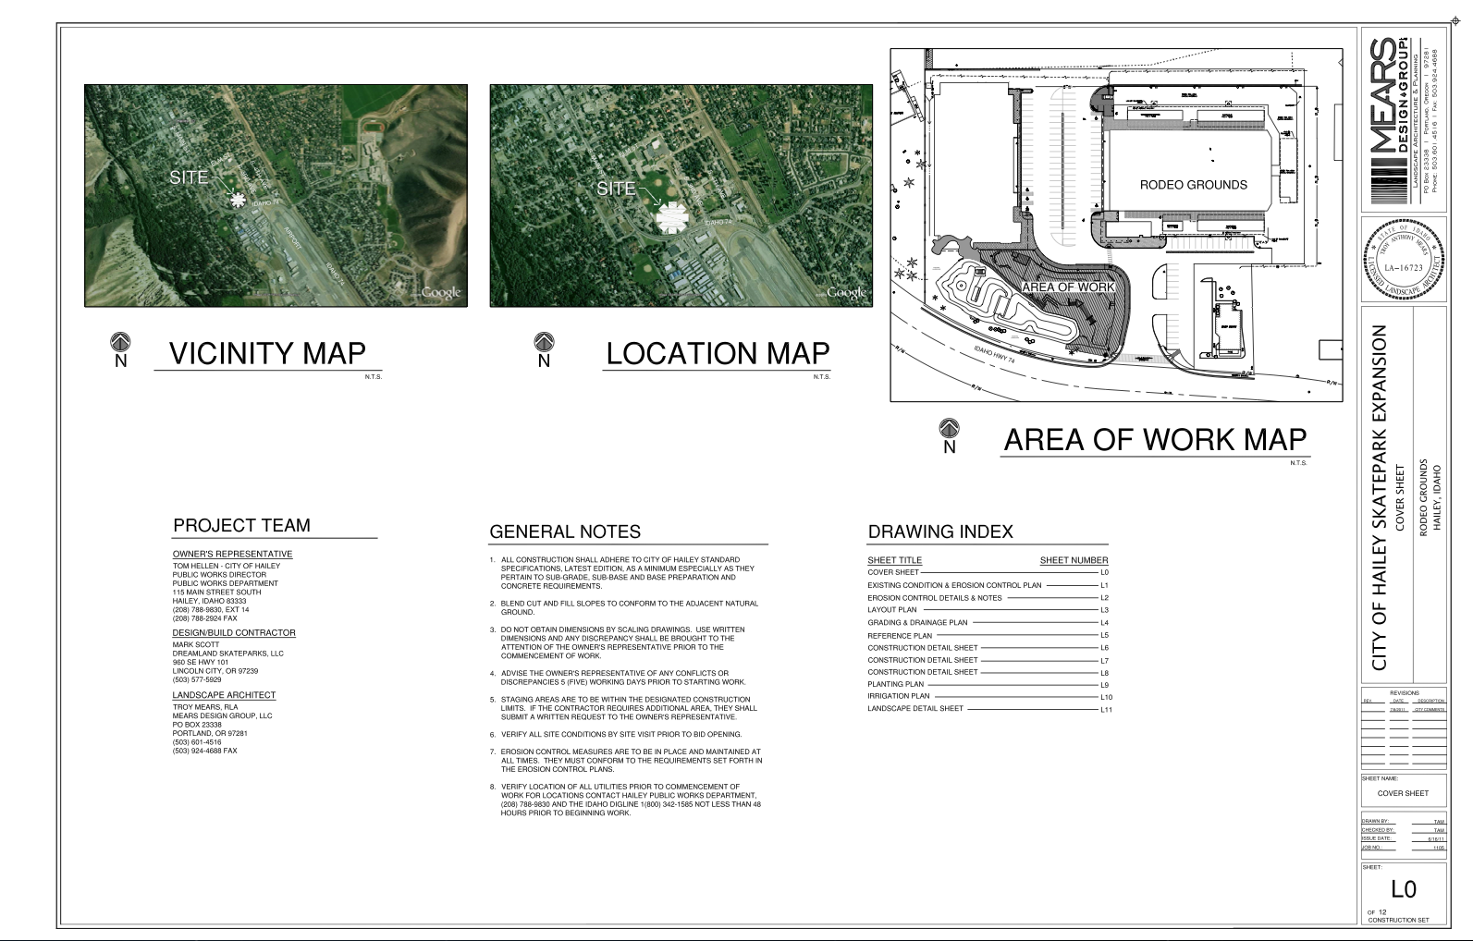Select the PLANTING PLAN L9 row
This screenshot has width=1473, height=941.
click(988, 685)
